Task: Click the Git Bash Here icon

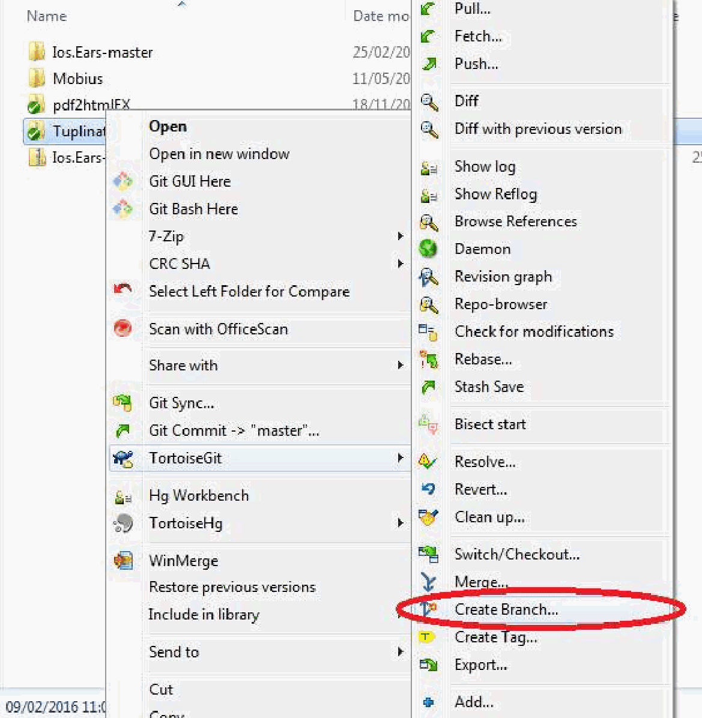Action: [x=123, y=209]
